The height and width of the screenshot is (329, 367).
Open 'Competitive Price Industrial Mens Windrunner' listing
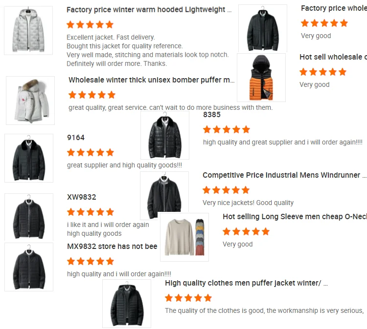(x=284, y=175)
